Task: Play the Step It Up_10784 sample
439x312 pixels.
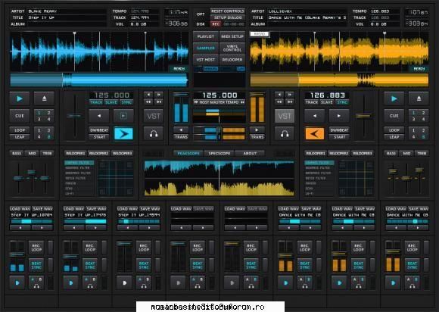Action: click(x=17, y=283)
